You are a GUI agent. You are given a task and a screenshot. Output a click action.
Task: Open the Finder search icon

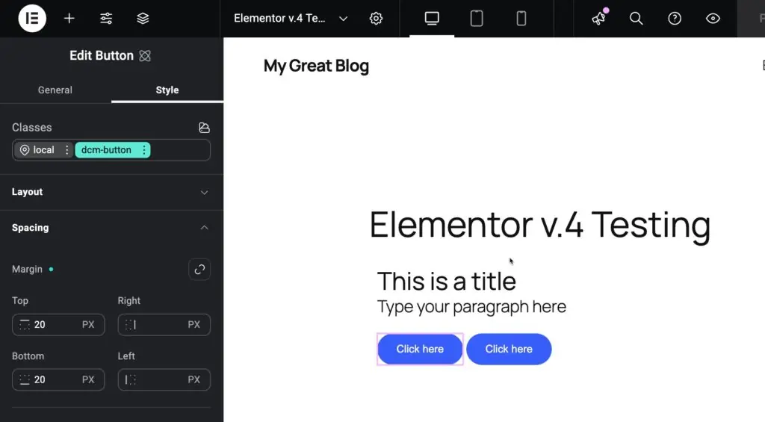pos(636,19)
